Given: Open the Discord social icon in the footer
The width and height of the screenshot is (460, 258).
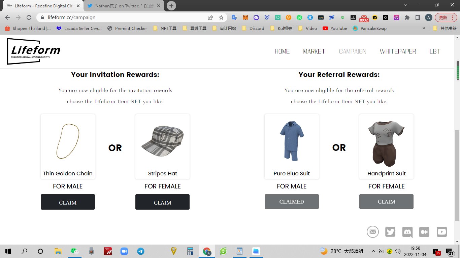Looking at the screenshot, I should coord(408,232).
